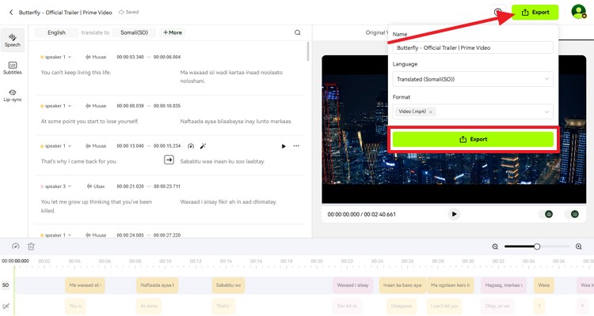The width and height of the screenshot is (594, 316).
Task: Click the user profile avatar
Action: 578,12
